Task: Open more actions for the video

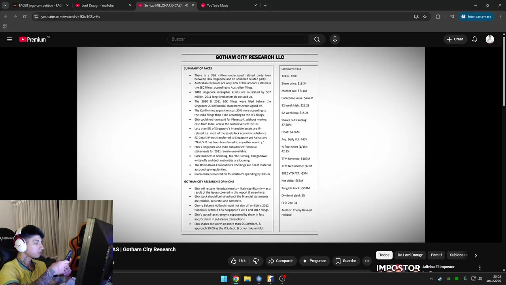Action: [x=367, y=261]
